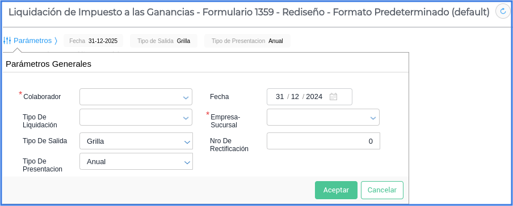Click the Fecha 31-12-2025 parameter chip
This screenshot has width=513, height=206.
[x=93, y=41]
